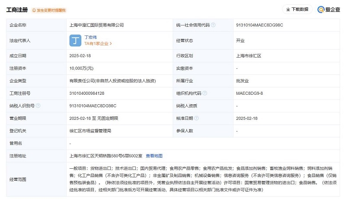Click the 曾用名 row label
The width and height of the screenshot is (346, 199).
[x=16, y=143]
